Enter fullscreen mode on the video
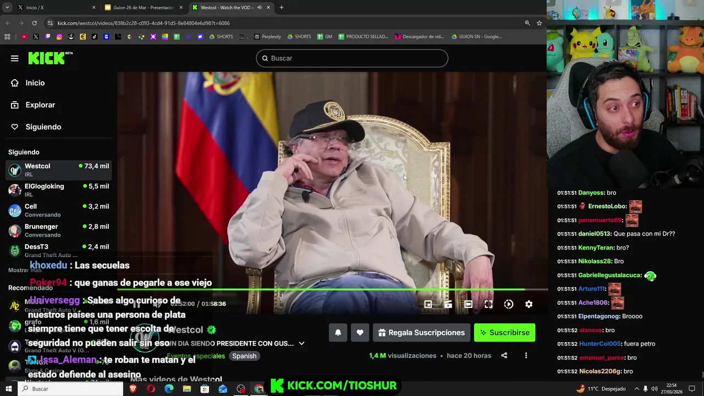The height and width of the screenshot is (396, 704). [x=488, y=304]
